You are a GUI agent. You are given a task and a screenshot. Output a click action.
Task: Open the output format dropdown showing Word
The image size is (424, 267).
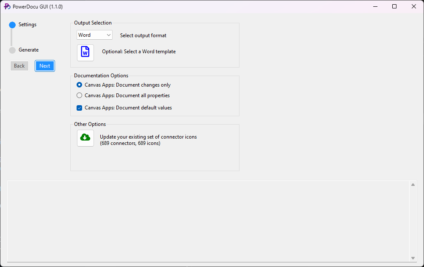pyautogui.click(x=94, y=35)
